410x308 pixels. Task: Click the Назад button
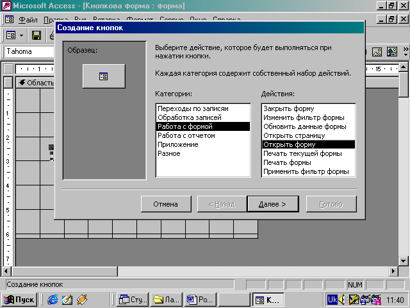222,204
